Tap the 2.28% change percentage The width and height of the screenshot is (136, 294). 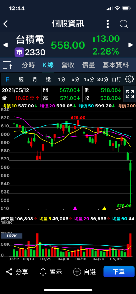pos(106,51)
